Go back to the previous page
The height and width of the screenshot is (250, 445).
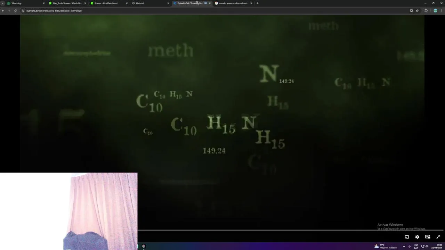pos(3,11)
